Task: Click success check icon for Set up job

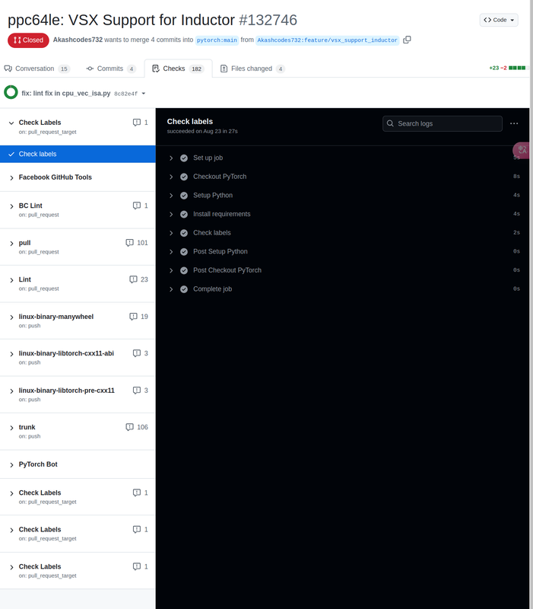Action: (x=184, y=158)
